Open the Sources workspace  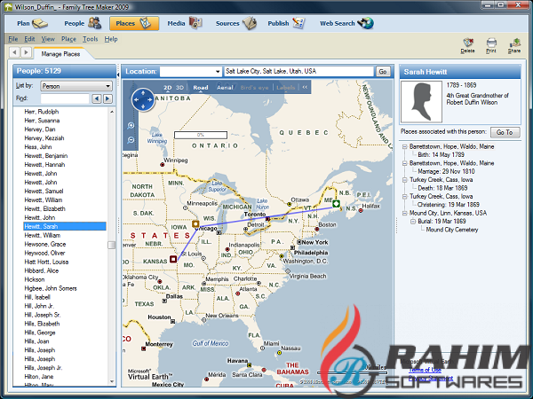tap(236, 23)
